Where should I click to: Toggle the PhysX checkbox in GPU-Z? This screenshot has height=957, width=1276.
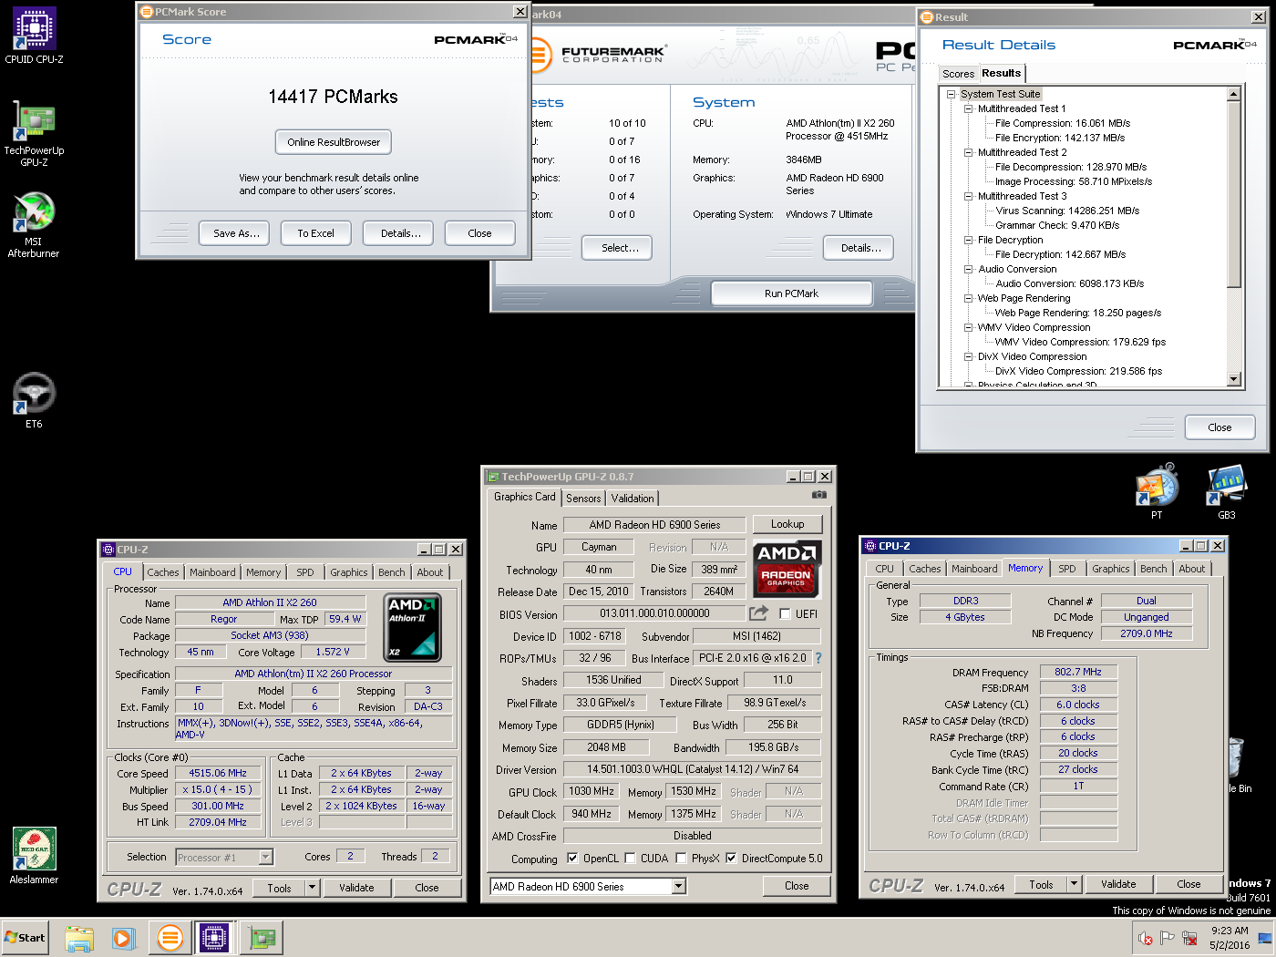[x=681, y=859]
